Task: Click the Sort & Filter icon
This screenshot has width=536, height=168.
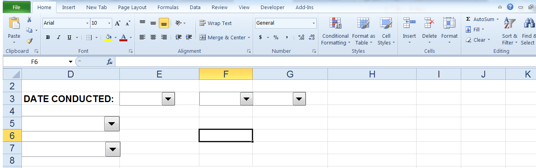Action: coord(509,32)
